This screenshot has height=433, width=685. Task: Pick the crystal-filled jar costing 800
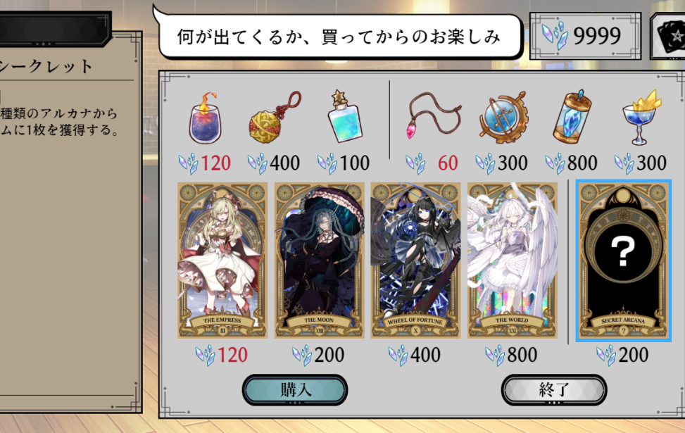572,117
